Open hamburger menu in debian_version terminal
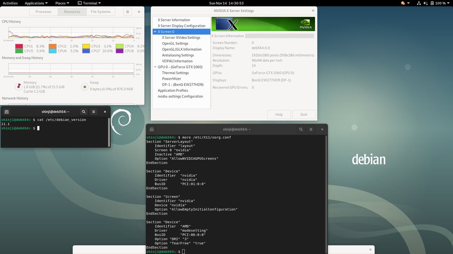The image size is (453, 254). [x=94, y=112]
